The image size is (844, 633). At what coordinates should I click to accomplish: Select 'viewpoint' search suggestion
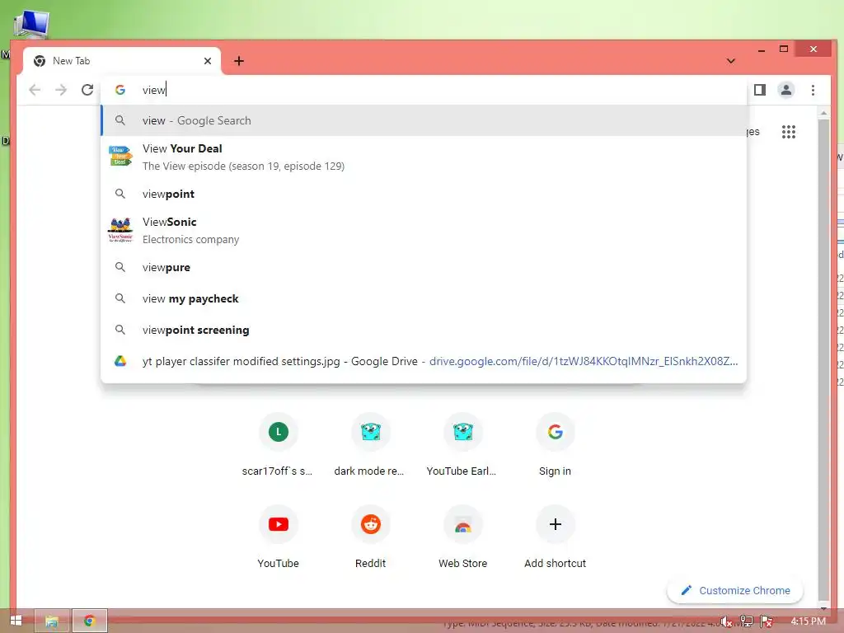pyautogui.click(x=424, y=194)
